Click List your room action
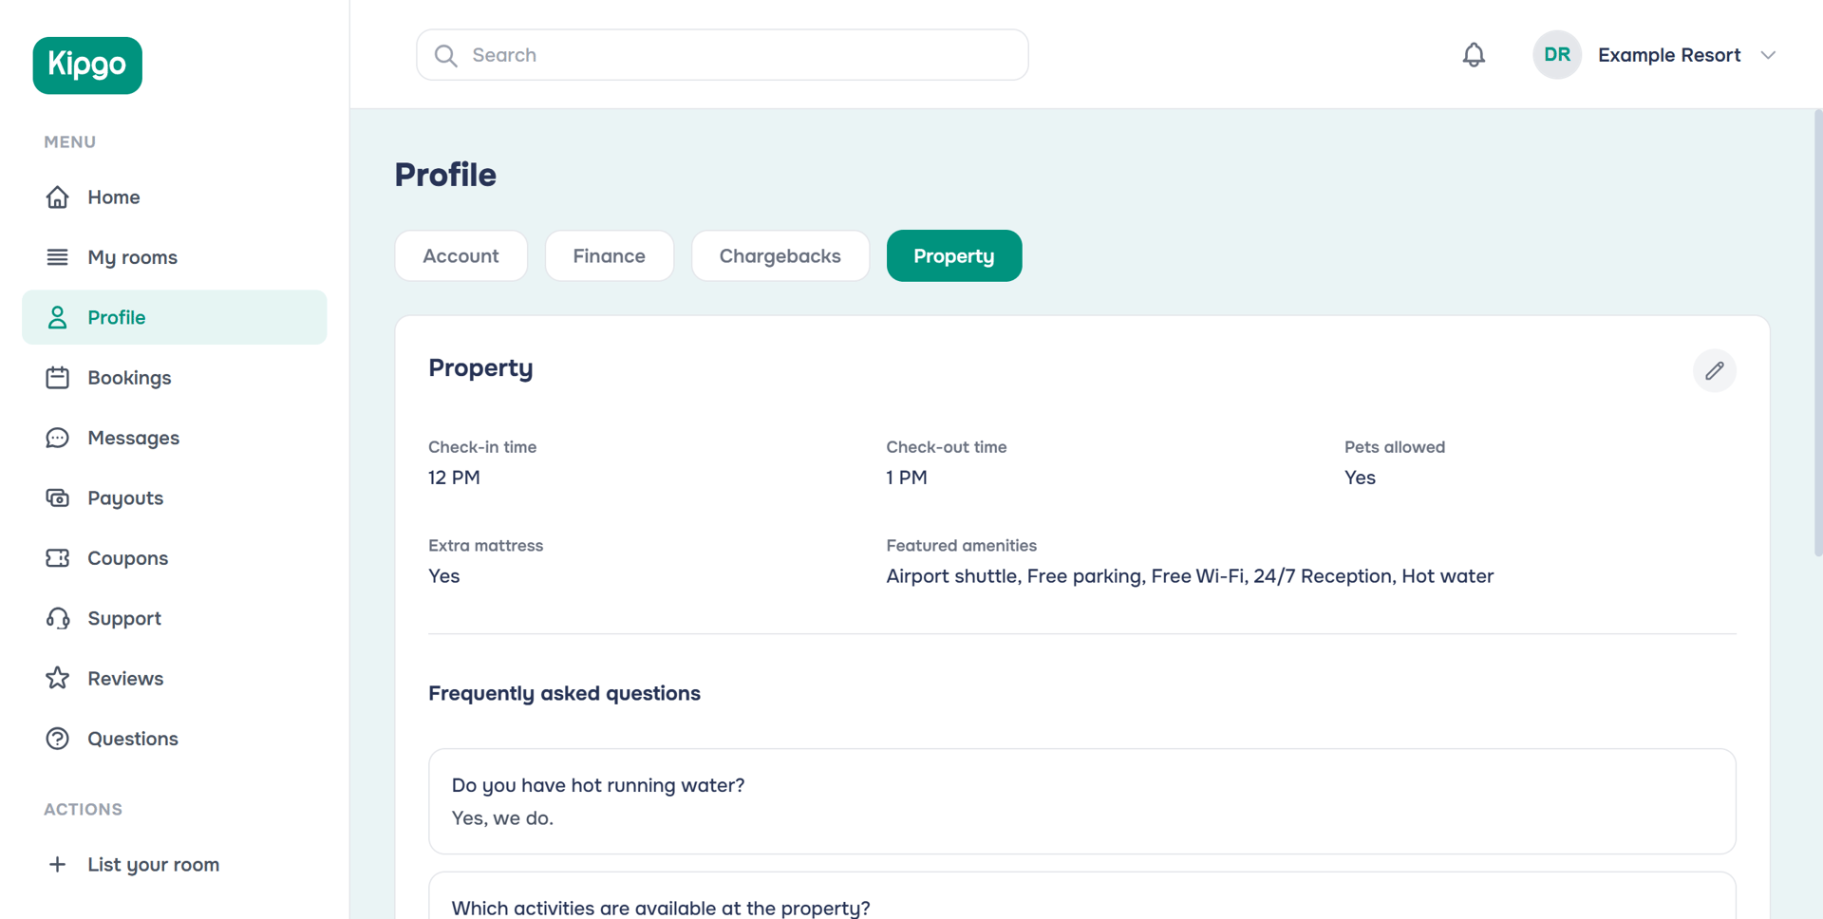 pos(153,865)
